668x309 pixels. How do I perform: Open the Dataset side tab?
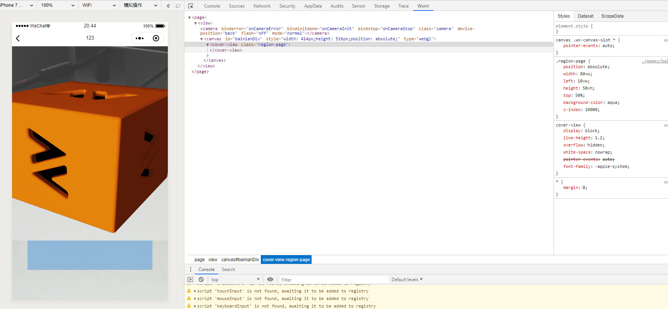586,16
